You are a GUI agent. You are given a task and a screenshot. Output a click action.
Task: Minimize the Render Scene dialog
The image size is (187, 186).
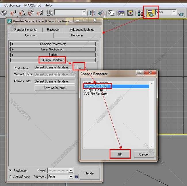click(77, 20)
